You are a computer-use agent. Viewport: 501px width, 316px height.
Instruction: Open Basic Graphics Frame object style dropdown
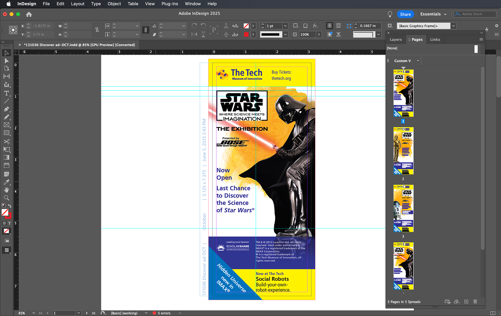click(x=454, y=26)
